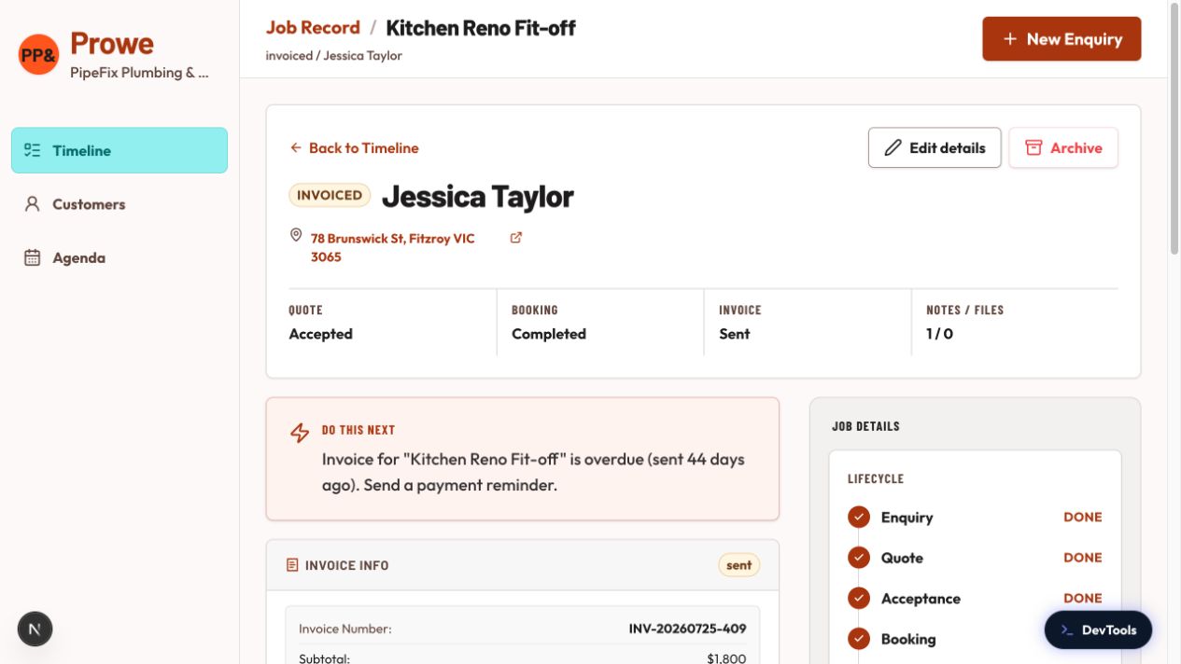The image size is (1181, 664).
Task: Click the lightning bolt Do This Next icon
Action: [300, 433]
